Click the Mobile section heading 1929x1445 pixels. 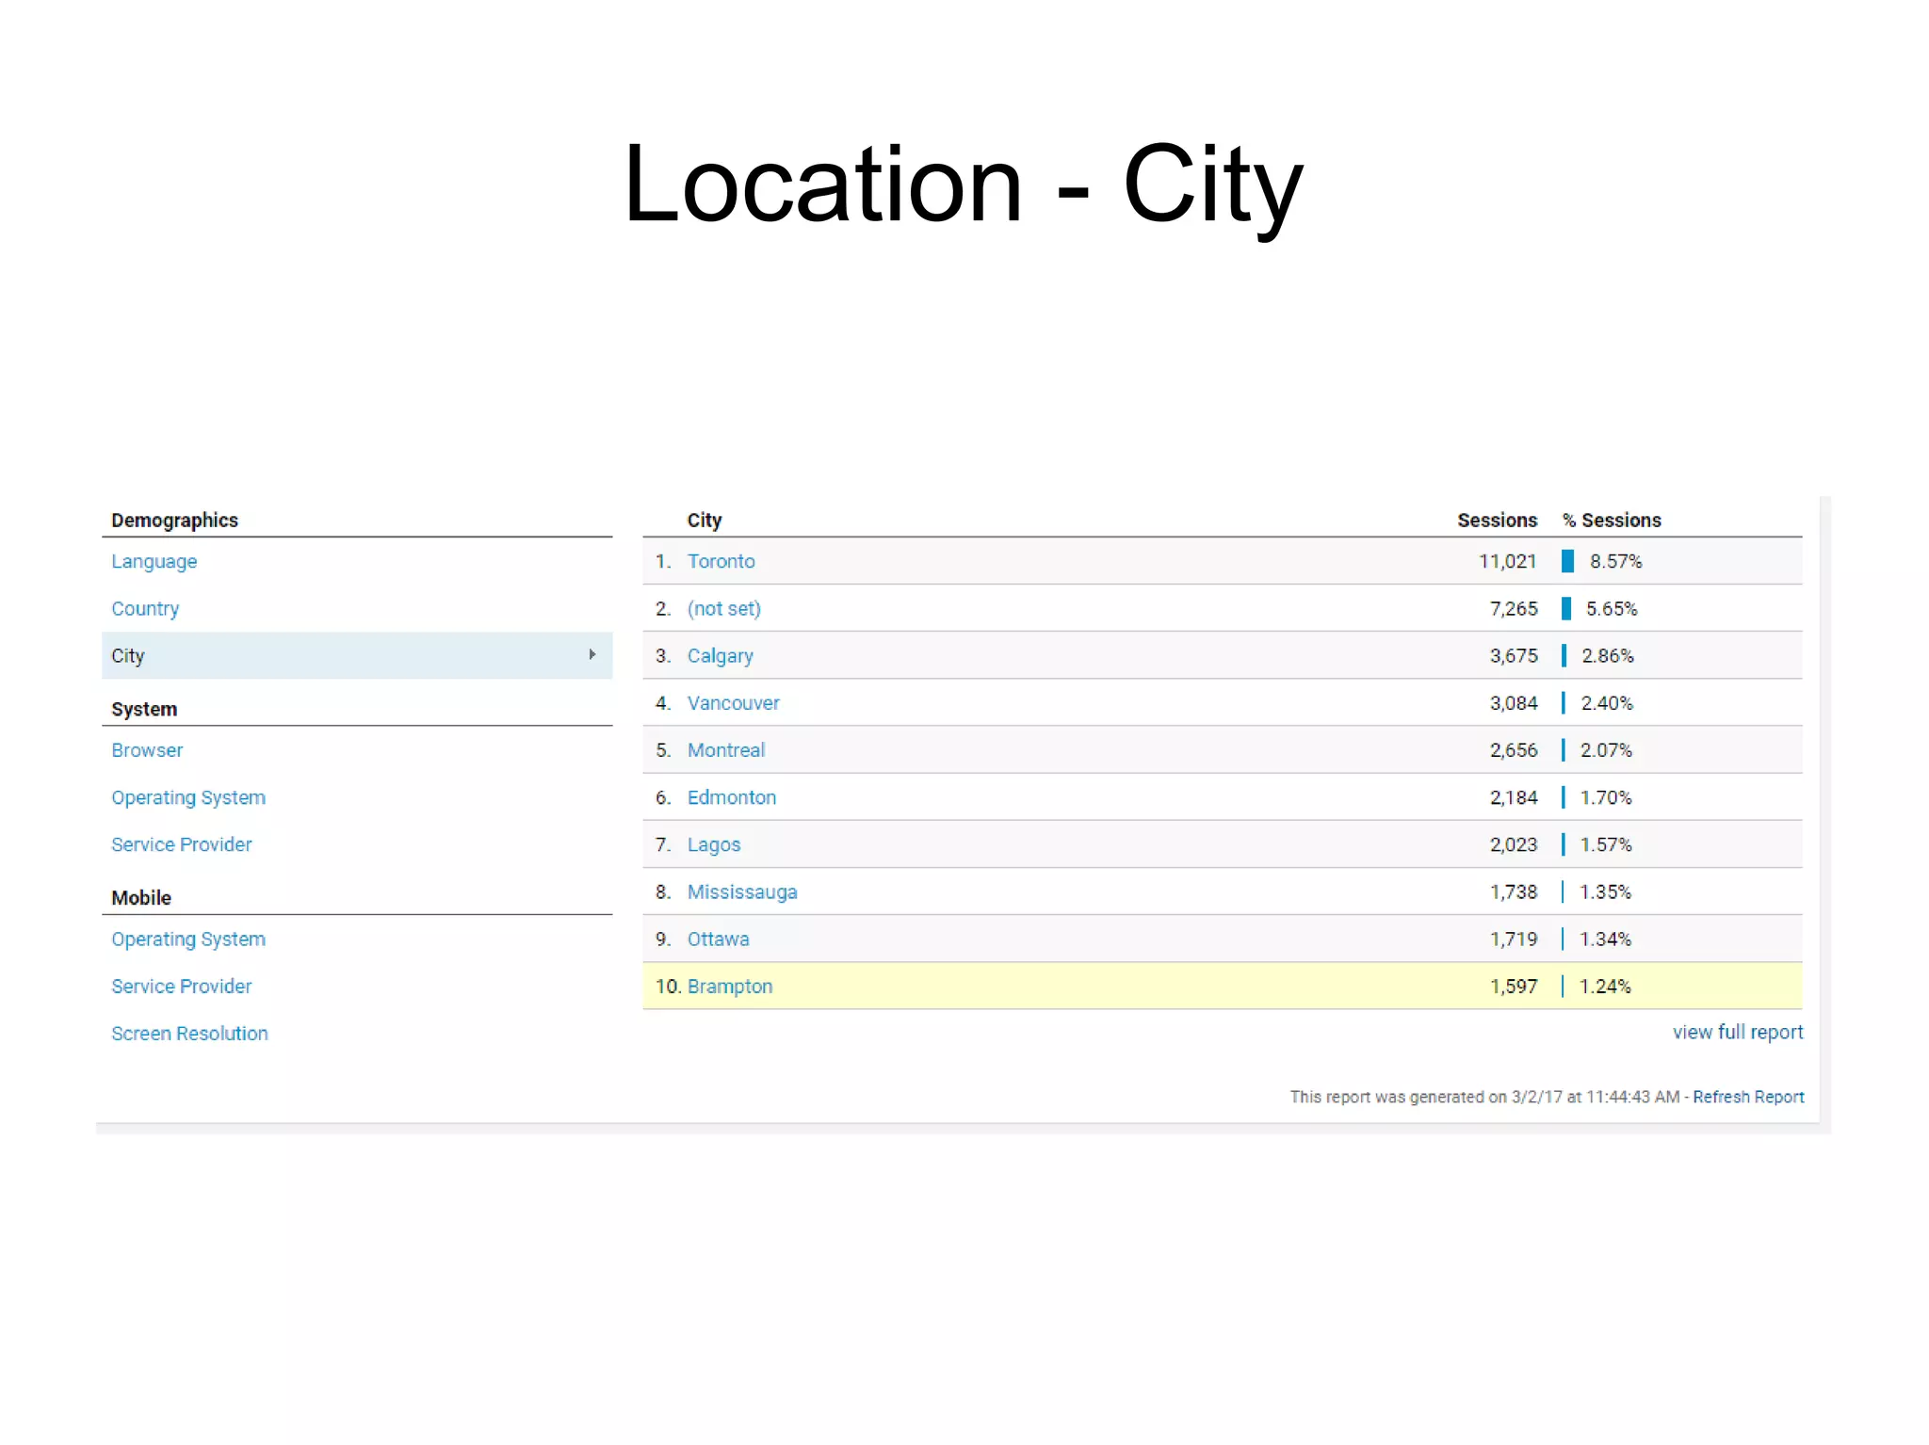(x=141, y=898)
